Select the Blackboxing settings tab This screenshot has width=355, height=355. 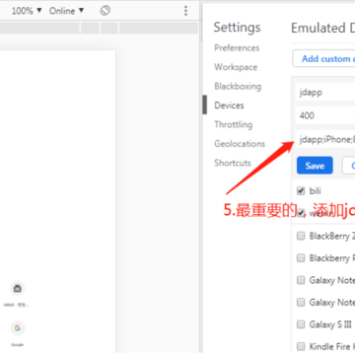coord(238,87)
